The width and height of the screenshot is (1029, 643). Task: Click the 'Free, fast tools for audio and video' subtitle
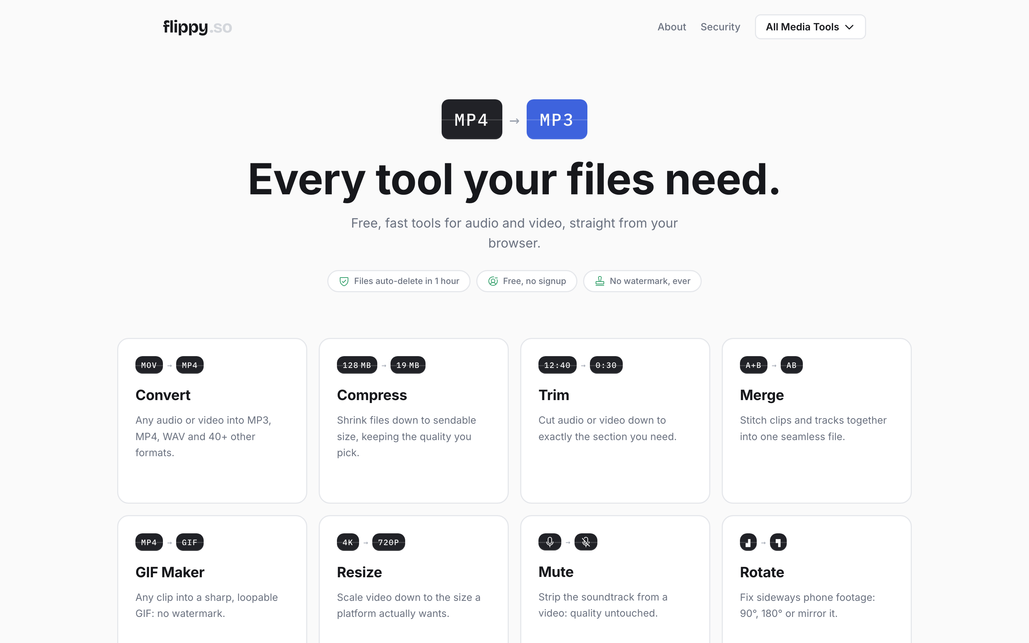tap(514, 233)
